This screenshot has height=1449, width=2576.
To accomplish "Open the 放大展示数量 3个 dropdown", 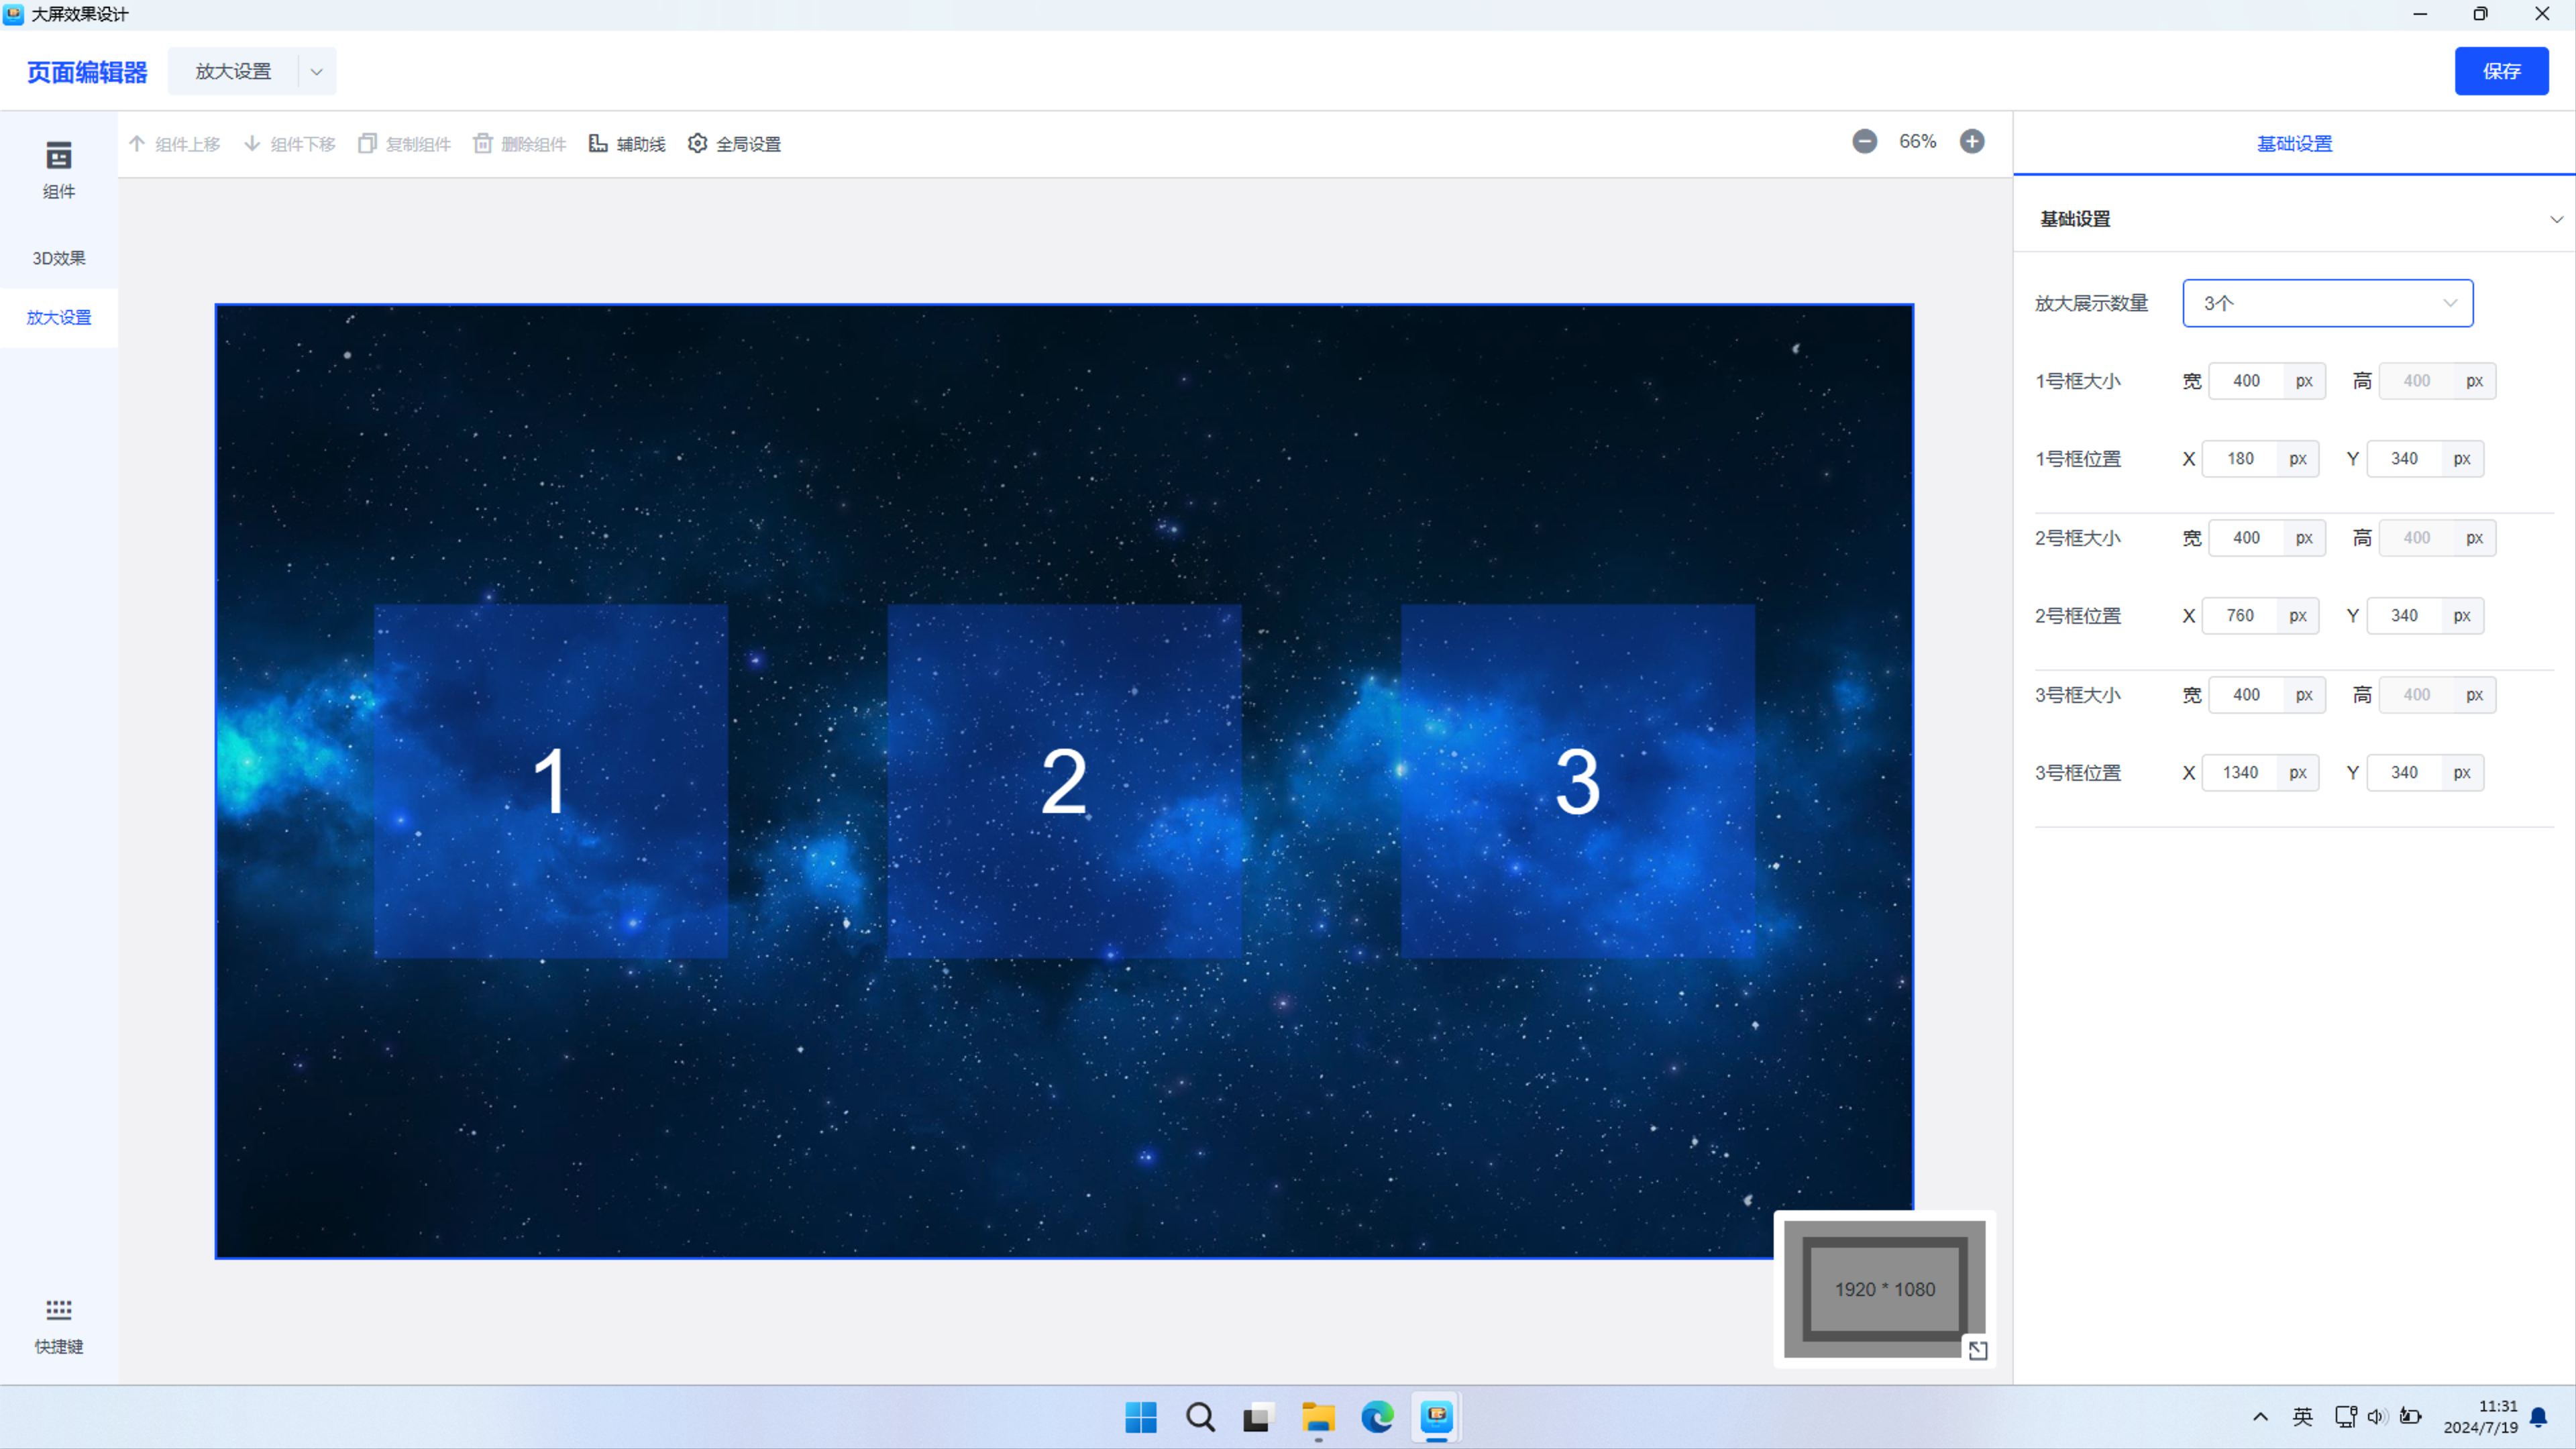I will click(2327, 303).
